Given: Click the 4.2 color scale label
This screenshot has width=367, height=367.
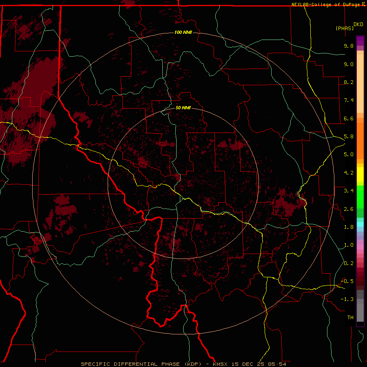Looking at the screenshot, I should 349,173.
